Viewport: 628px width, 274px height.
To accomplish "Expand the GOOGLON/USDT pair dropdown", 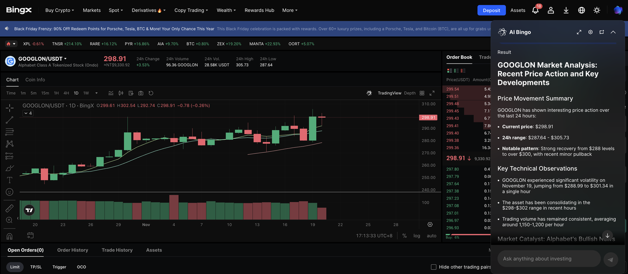I will (65, 59).
